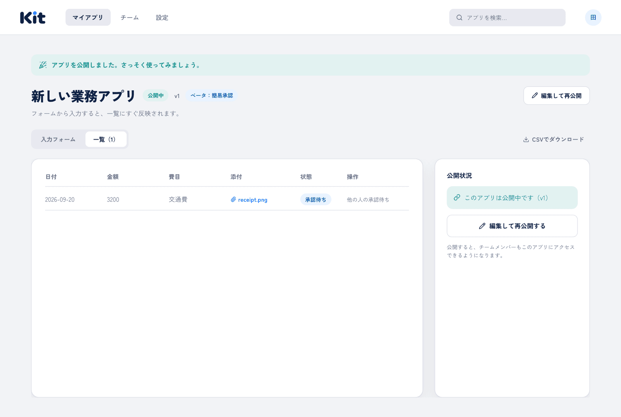Click the 状態 column header

(x=306, y=176)
